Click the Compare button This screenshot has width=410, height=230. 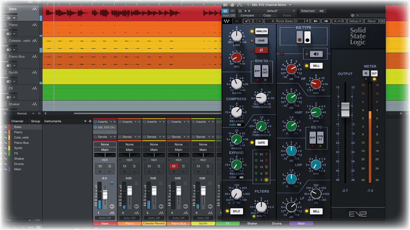coord(247,15)
